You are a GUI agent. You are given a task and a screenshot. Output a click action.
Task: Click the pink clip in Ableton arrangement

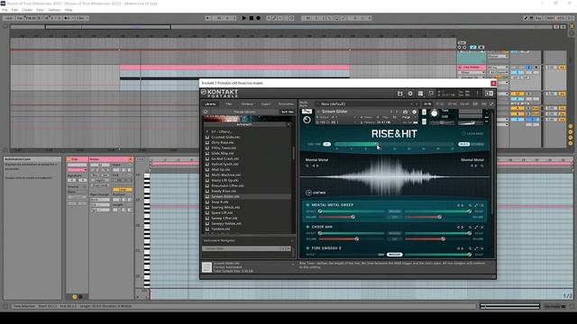coord(234,67)
